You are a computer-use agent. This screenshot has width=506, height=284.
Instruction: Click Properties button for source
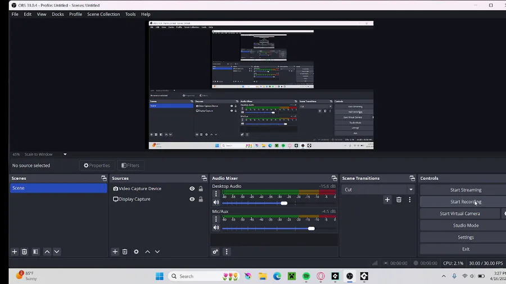(x=97, y=166)
